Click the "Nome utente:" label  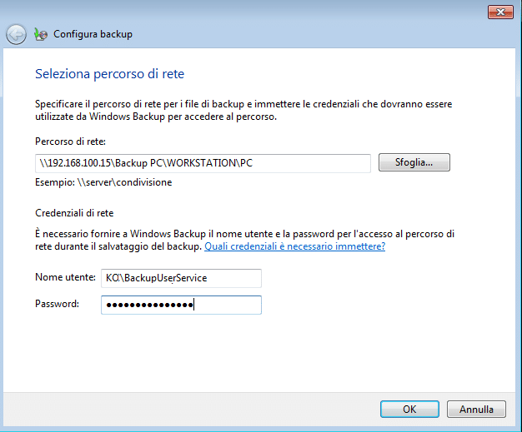65,277
